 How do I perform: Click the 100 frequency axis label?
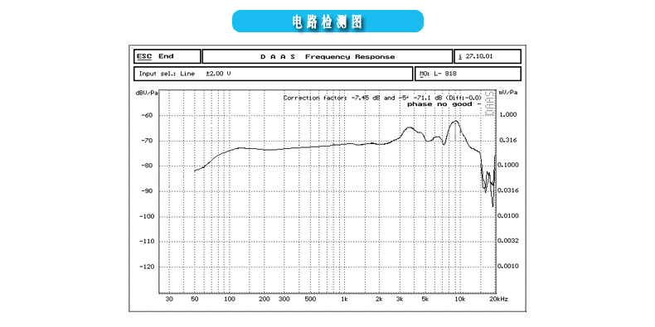(x=230, y=300)
